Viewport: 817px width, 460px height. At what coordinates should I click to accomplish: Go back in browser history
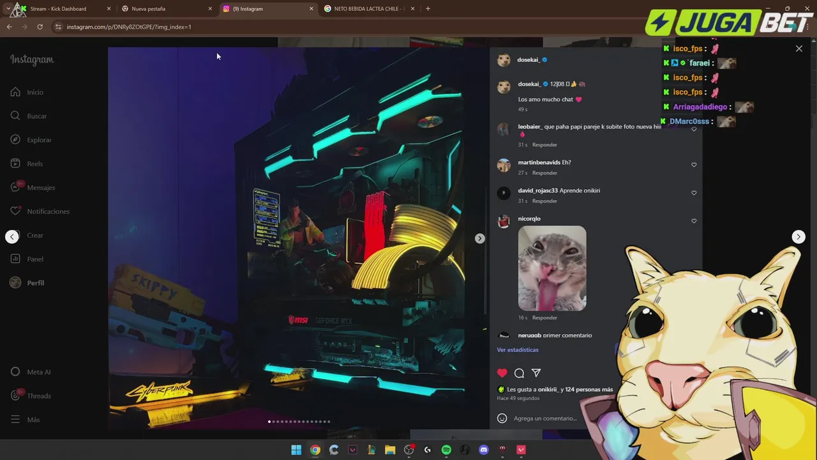pos(9,27)
